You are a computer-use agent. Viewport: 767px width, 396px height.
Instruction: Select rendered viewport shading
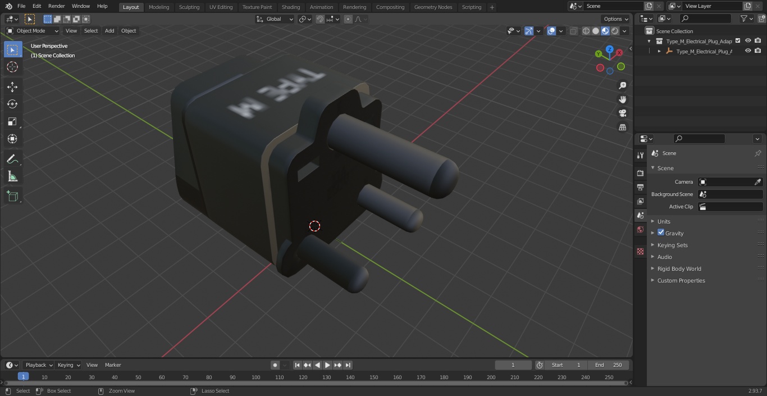[x=615, y=31]
